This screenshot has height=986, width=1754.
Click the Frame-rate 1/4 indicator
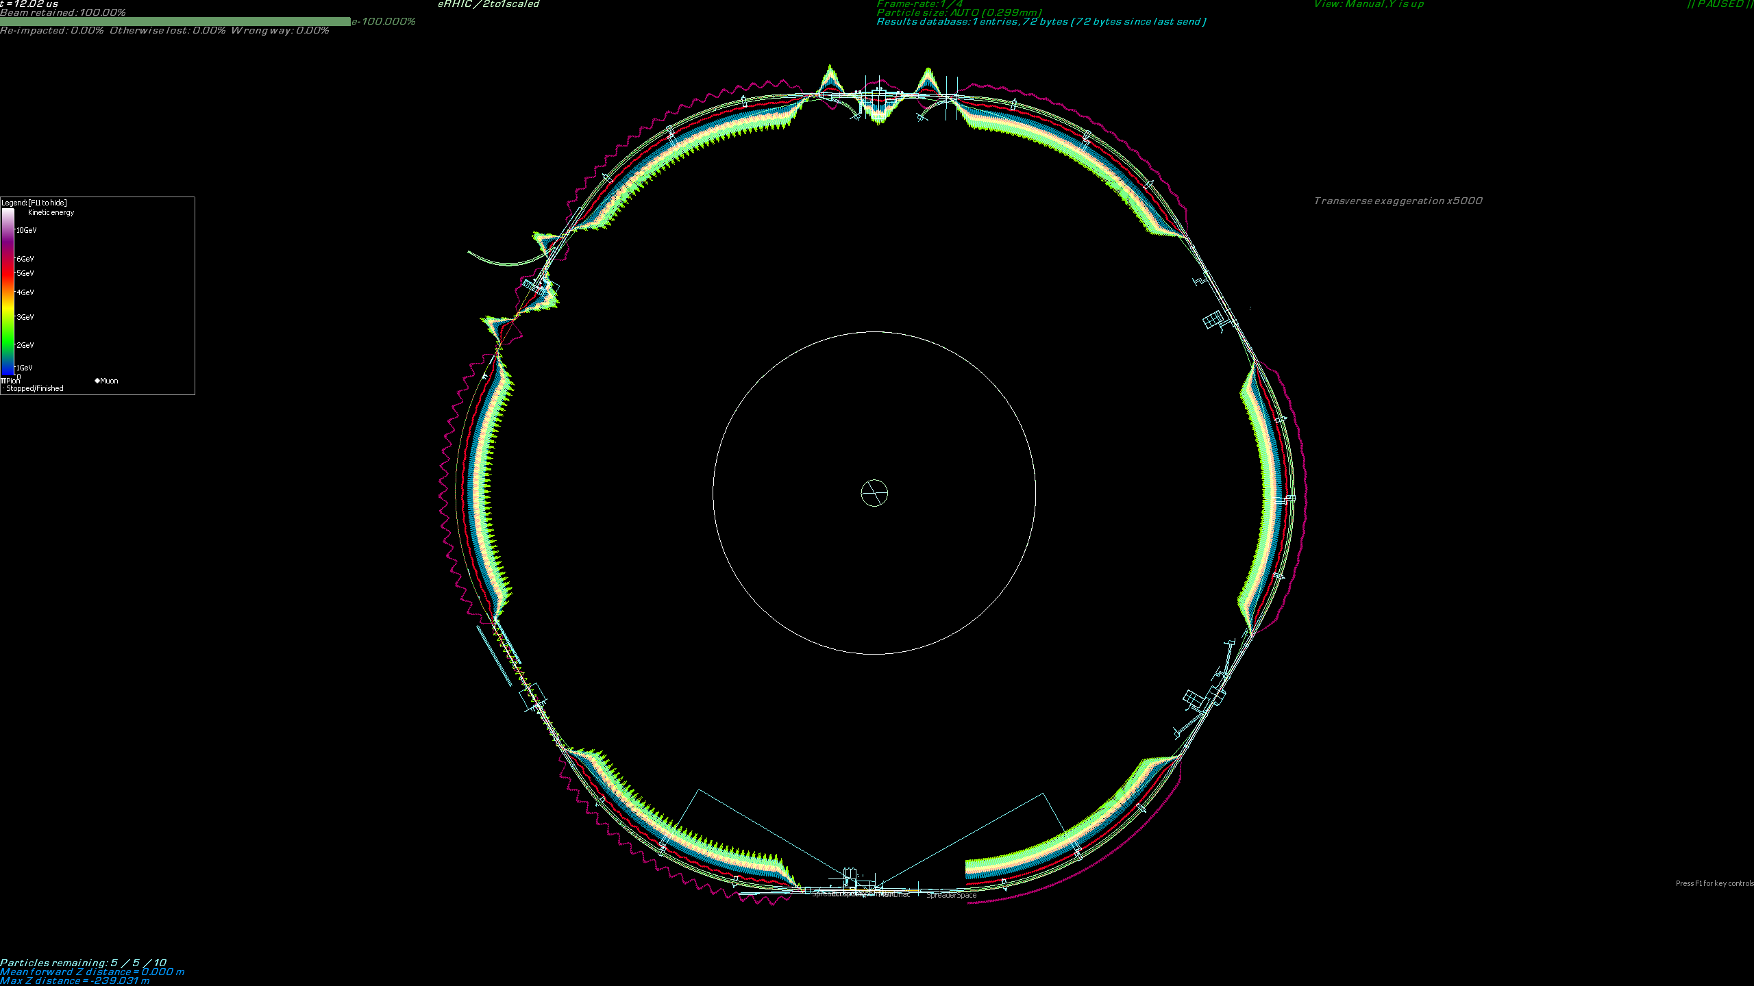point(919,3)
